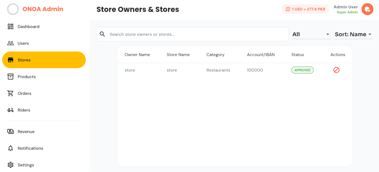
Task: Click the Settings gear icon
Action: [x=10, y=165]
